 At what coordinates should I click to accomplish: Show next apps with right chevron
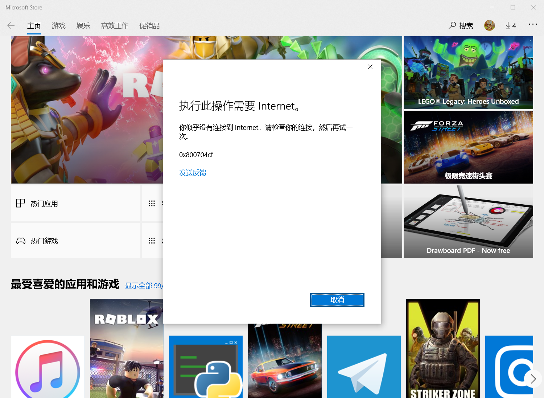click(x=533, y=378)
